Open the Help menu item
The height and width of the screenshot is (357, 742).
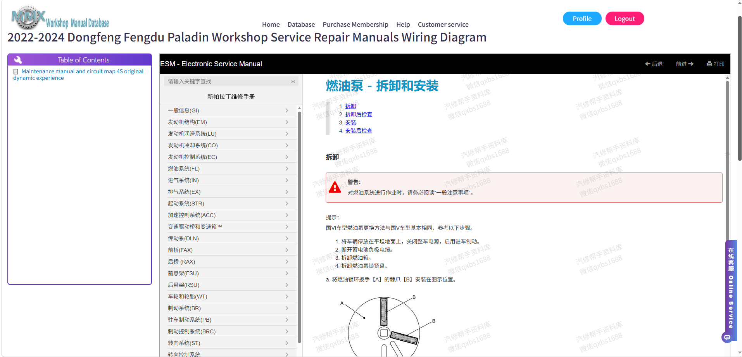pos(403,24)
